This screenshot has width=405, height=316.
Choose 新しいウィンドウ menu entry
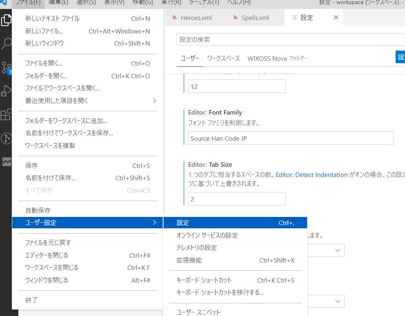pyautogui.click(x=88, y=43)
